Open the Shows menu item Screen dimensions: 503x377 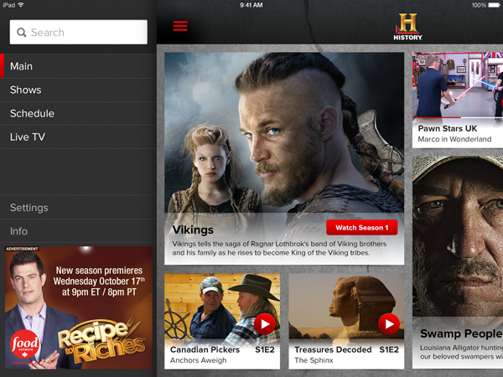tap(78, 90)
